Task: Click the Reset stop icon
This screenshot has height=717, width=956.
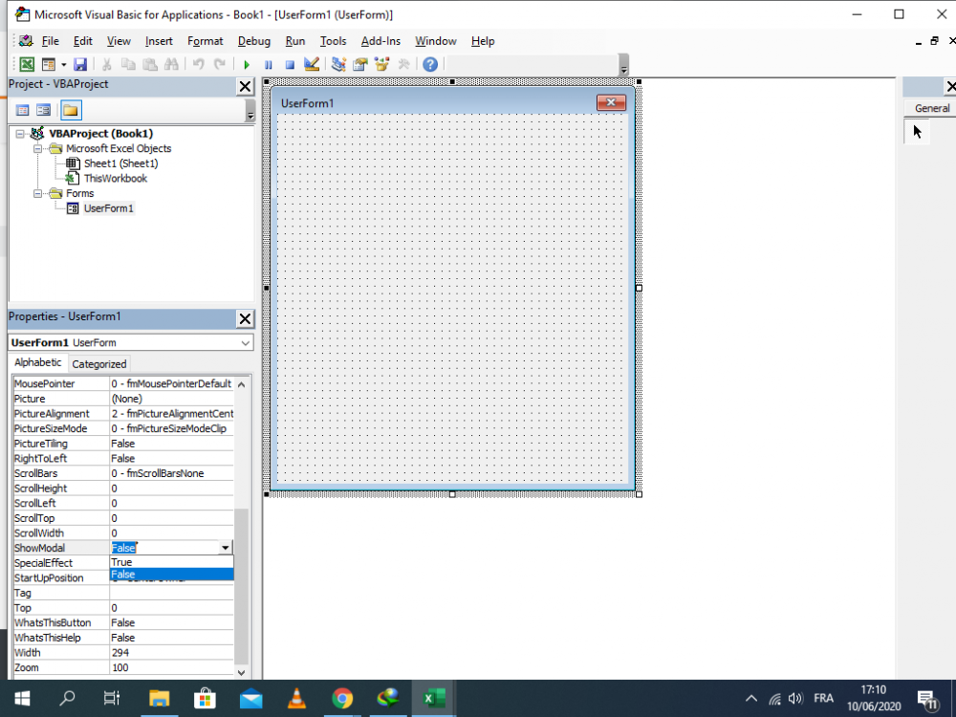Action: point(291,64)
